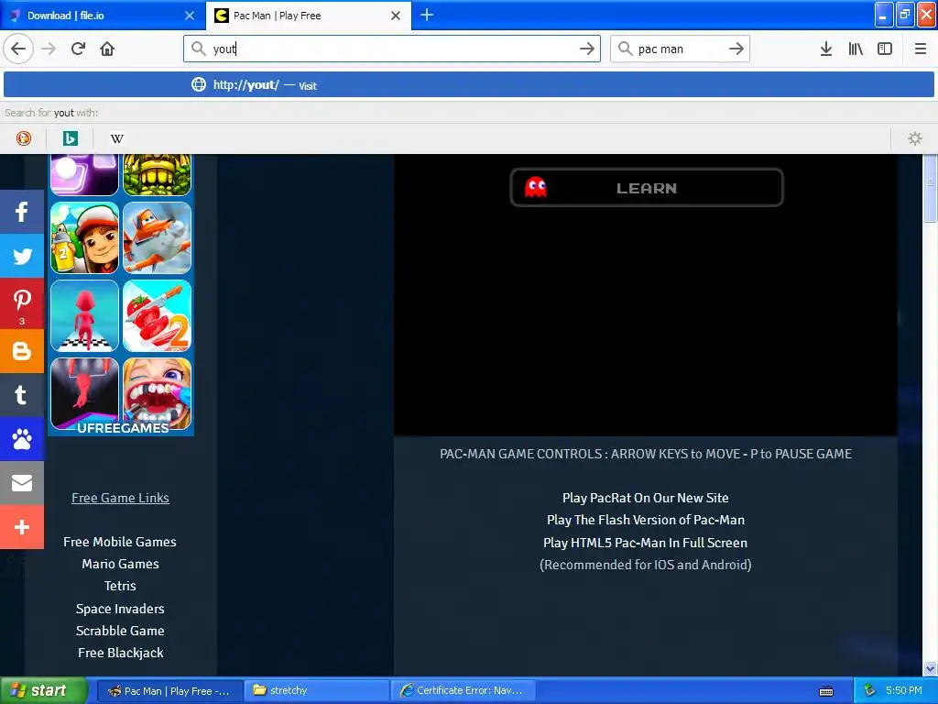This screenshot has height=704, width=938.
Task: Close the Download | file.io tab
Action: [189, 16]
